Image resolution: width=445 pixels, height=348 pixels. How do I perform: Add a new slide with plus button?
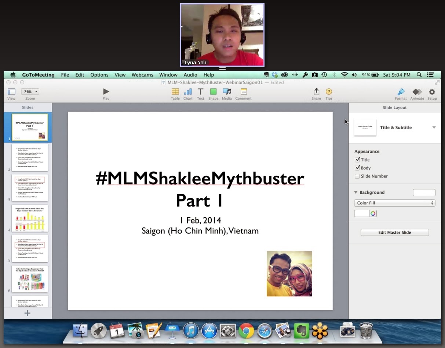28,313
